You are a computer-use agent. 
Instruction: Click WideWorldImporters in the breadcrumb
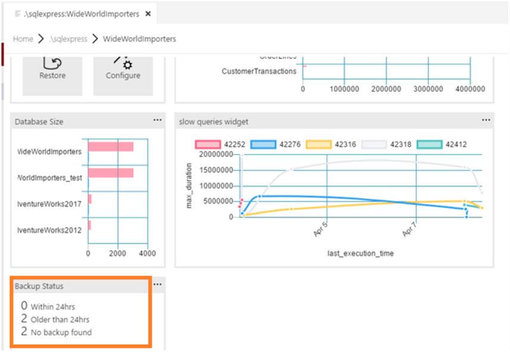tap(139, 39)
